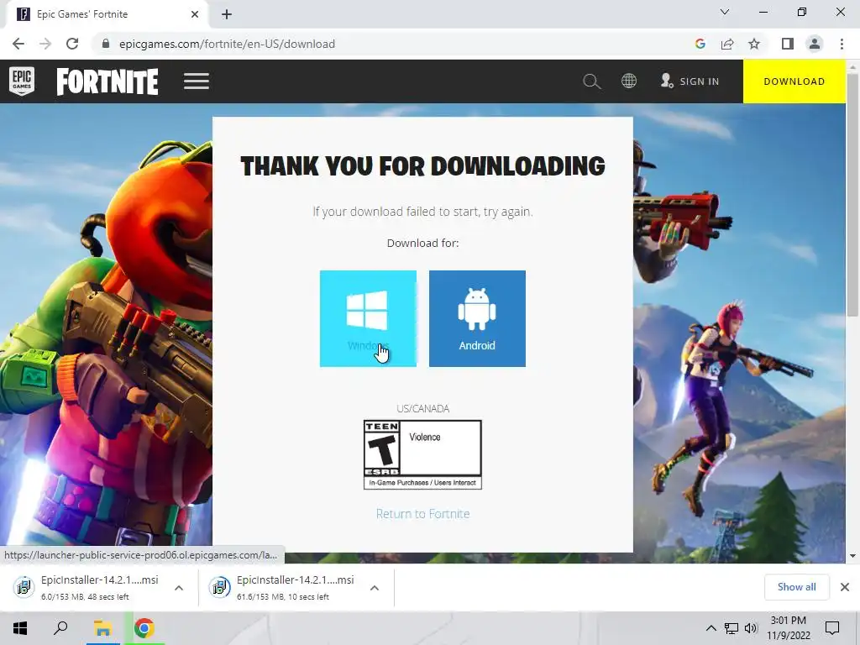Go back using browser back arrow
This screenshot has width=860, height=645.
(x=18, y=44)
